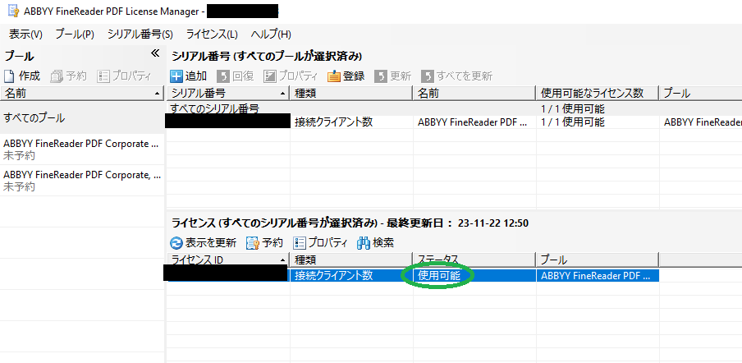
Task: Click the 検索 binoculars search icon
Action: (364, 243)
